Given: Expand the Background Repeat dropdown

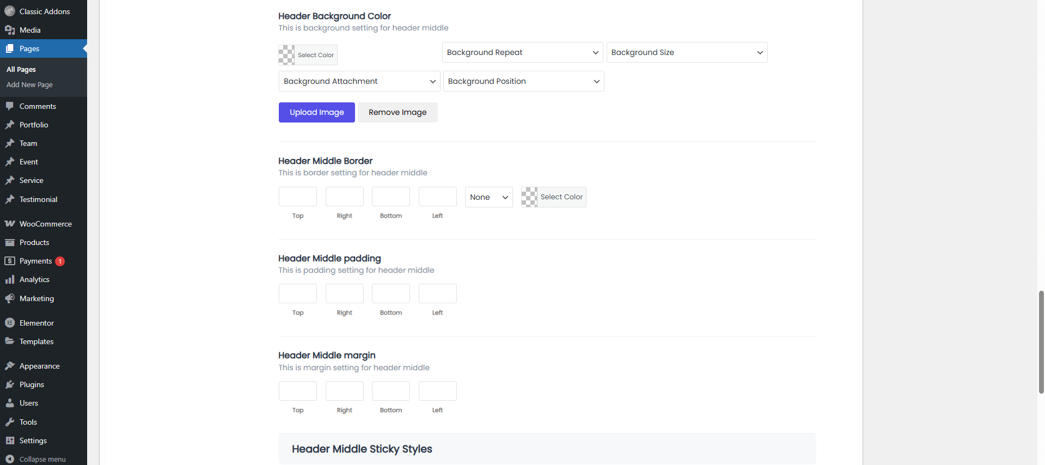Looking at the screenshot, I should tap(522, 52).
